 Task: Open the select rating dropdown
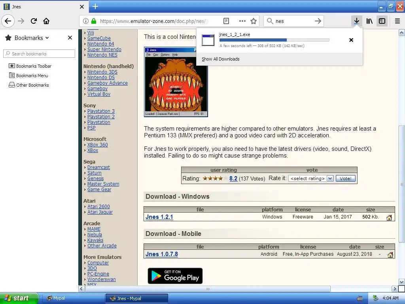point(311,179)
